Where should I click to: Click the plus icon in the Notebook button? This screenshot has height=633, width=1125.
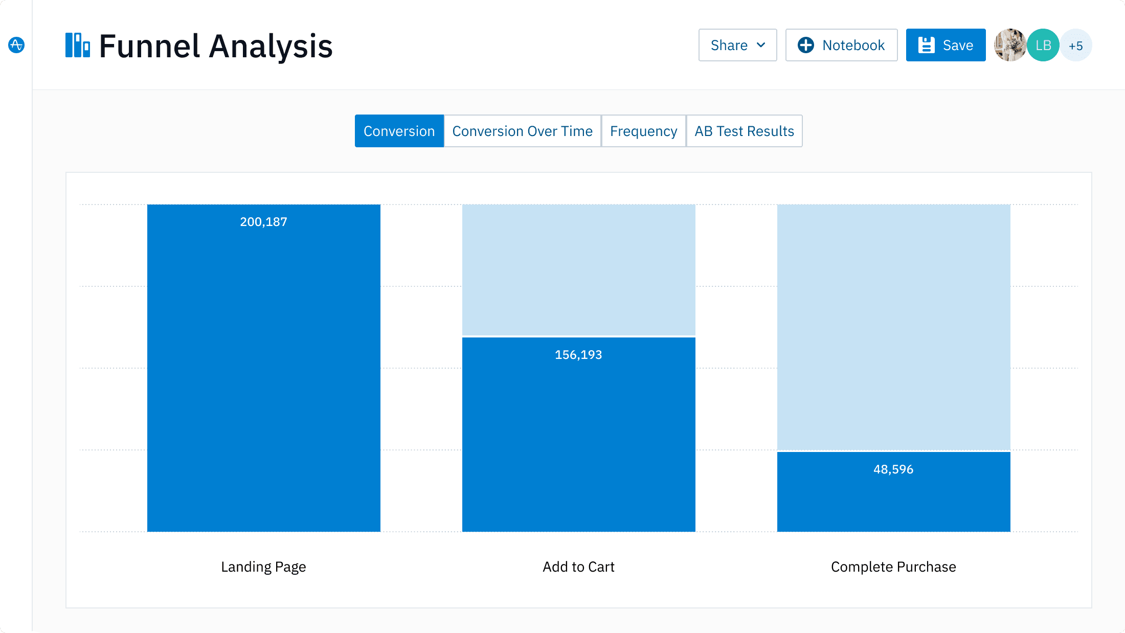[x=806, y=45]
